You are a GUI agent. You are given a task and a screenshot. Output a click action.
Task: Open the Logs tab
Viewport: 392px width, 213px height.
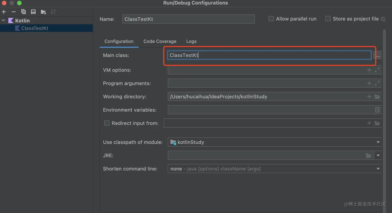pos(191,41)
